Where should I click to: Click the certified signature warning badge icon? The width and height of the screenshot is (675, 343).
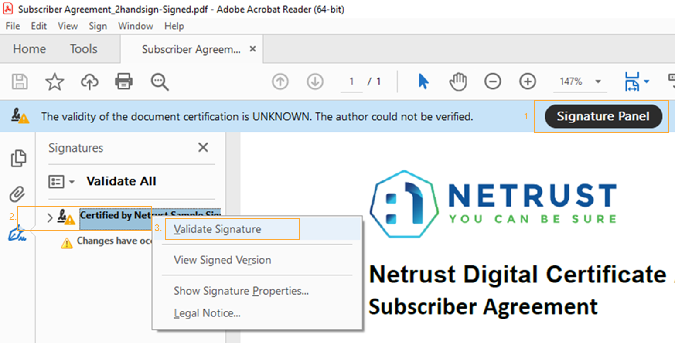[x=66, y=217]
